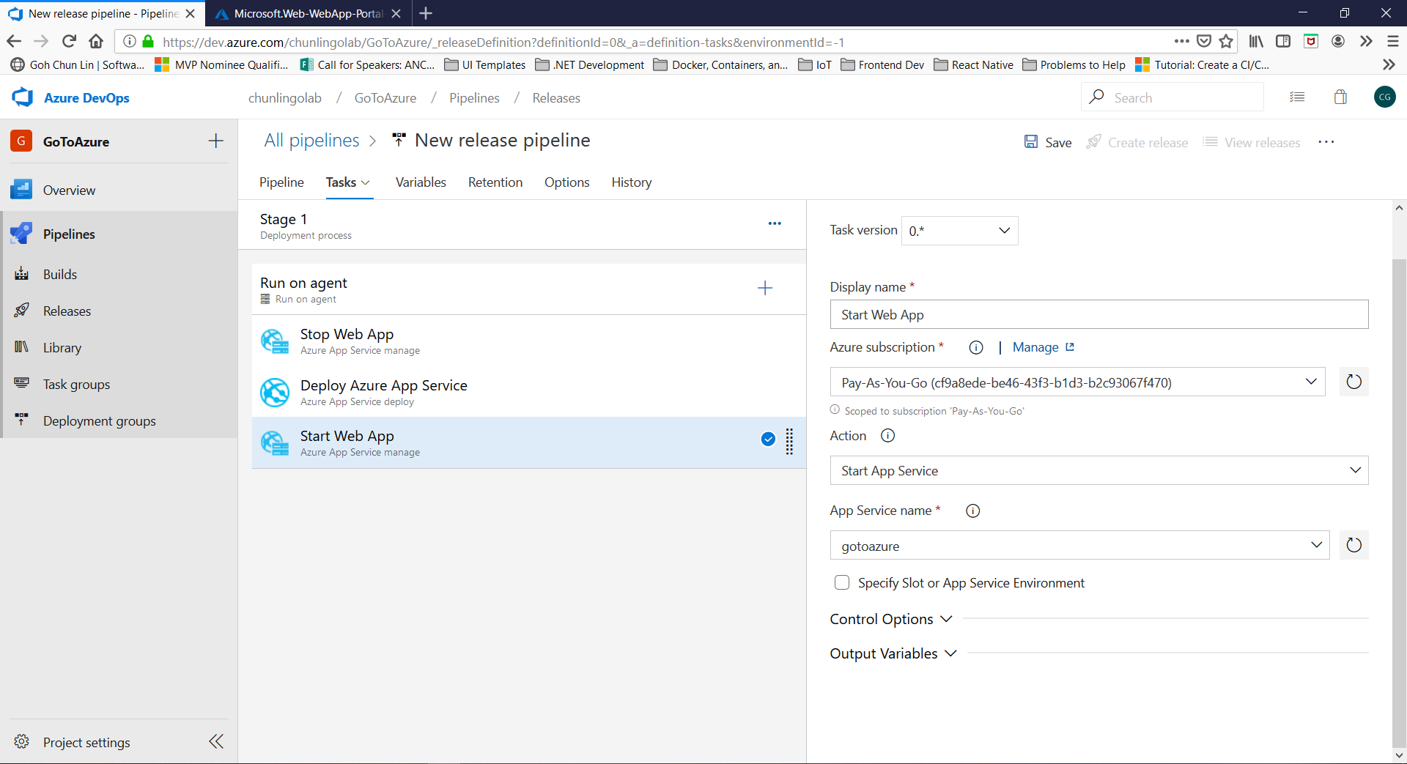Open the work items list icon in header

point(1297,97)
